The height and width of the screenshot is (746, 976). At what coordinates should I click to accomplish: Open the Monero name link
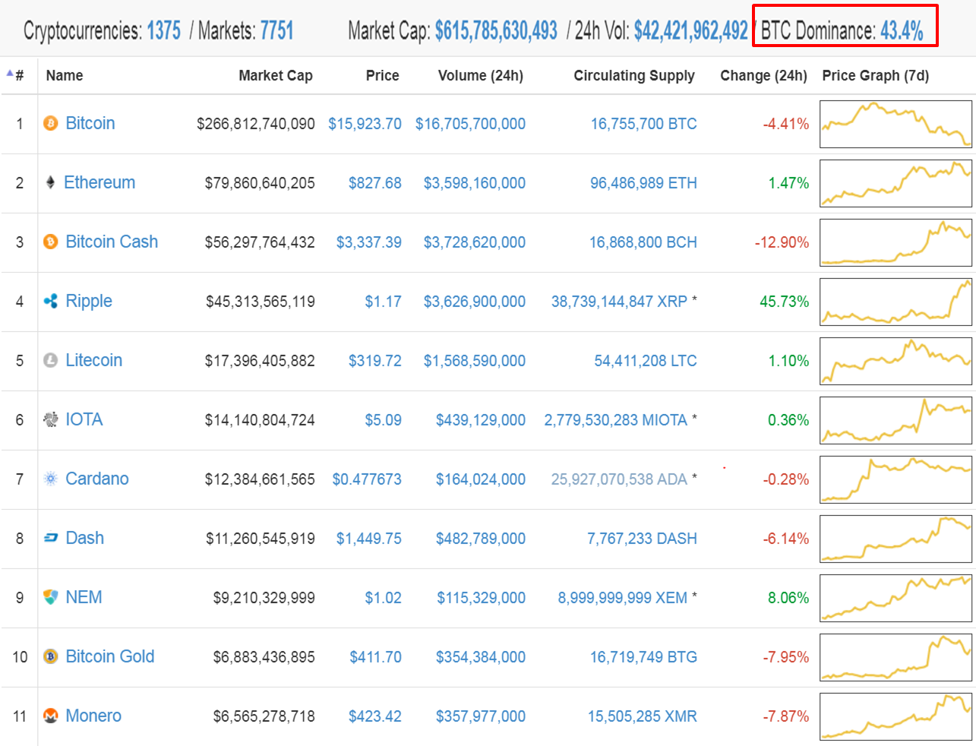coord(93,716)
